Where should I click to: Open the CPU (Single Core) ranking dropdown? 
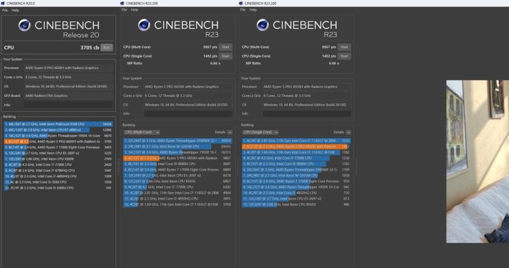tap(261, 132)
